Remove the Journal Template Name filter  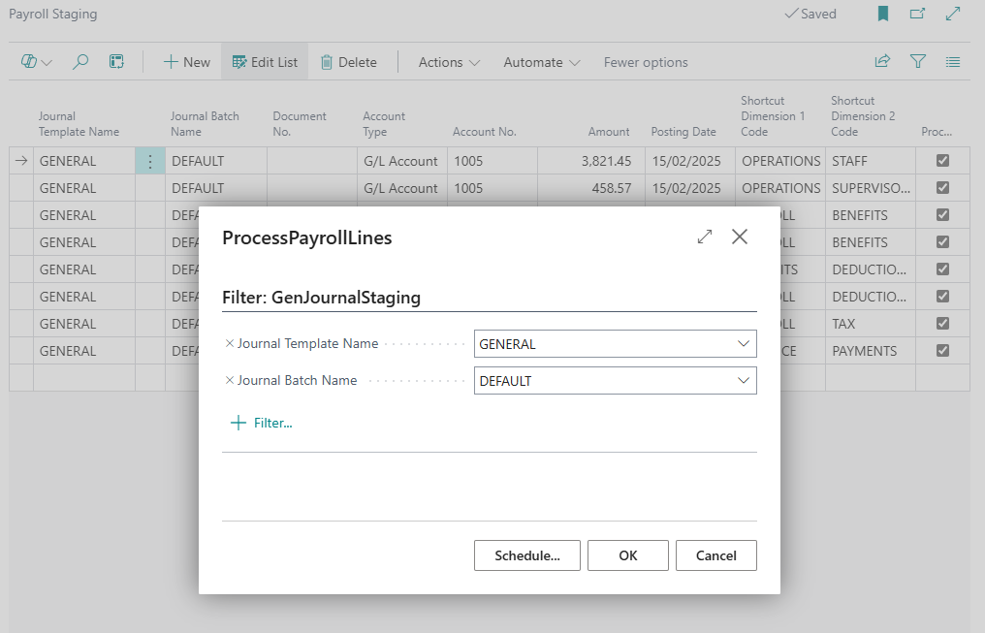(230, 343)
